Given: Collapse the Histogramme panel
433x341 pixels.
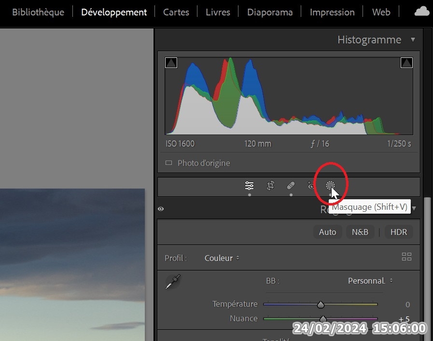Looking at the screenshot, I should pos(413,40).
